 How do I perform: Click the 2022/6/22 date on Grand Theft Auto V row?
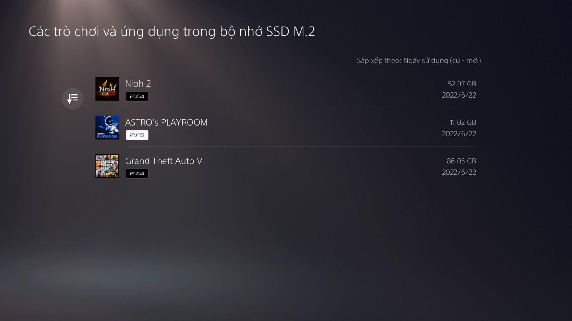pos(459,172)
